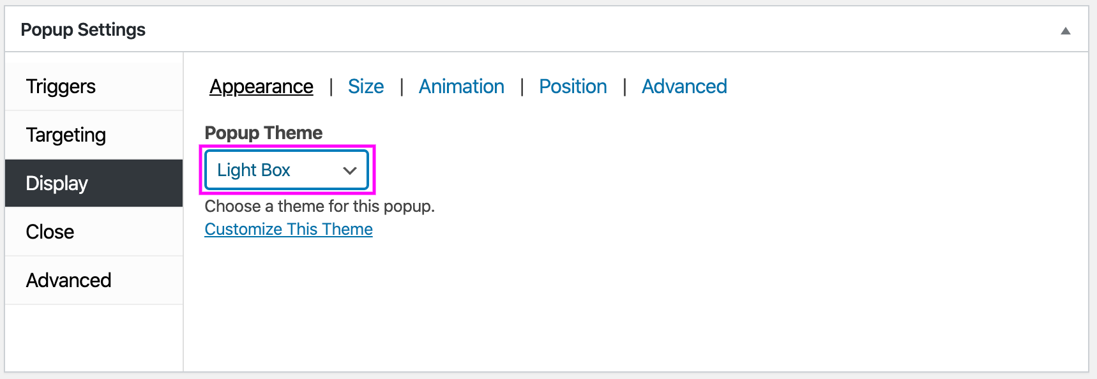
Task: Select the highlighted Display tab
Action: click(94, 183)
